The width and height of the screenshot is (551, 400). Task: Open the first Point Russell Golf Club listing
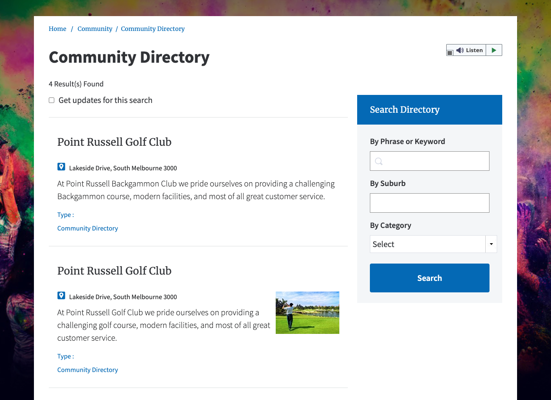coord(114,142)
